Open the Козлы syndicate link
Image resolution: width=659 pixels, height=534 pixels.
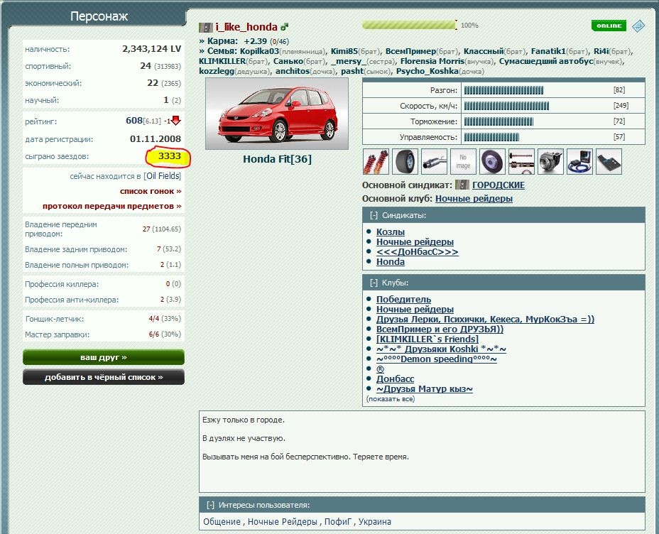click(391, 232)
